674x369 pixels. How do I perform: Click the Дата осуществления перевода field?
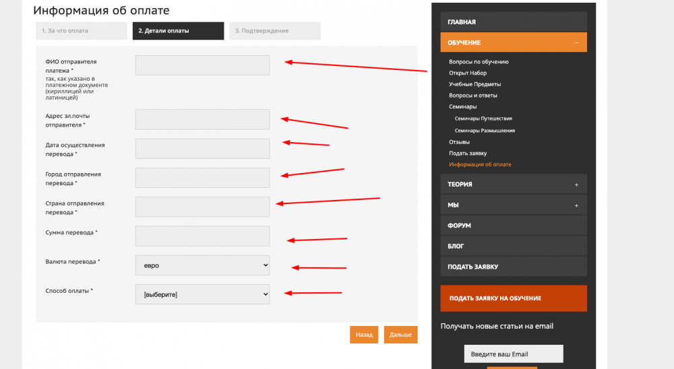coord(202,149)
